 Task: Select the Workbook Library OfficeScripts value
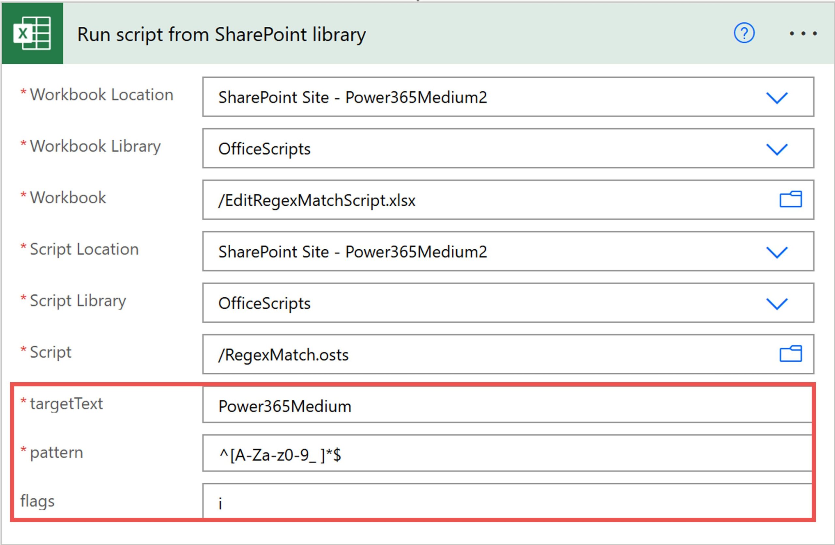pos(264,149)
